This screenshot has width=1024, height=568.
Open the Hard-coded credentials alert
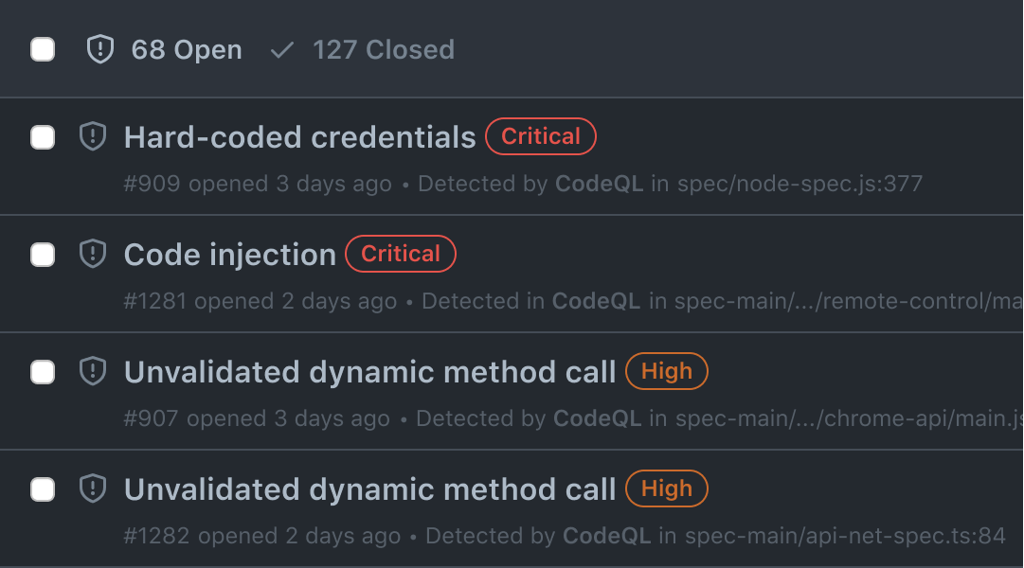pyautogui.click(x=299, y=137)
